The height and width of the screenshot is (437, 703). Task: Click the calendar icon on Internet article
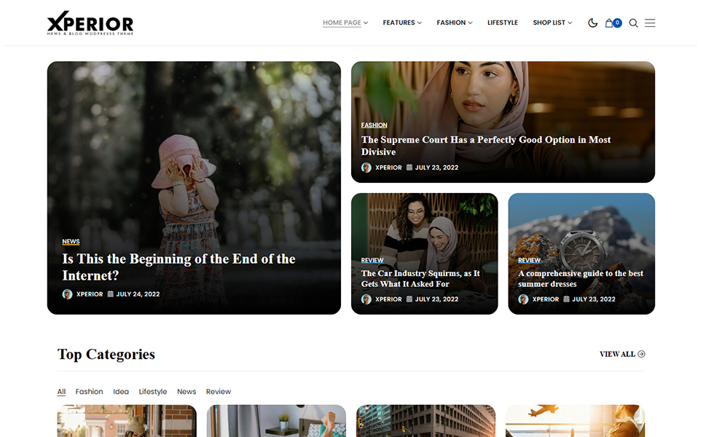point(111,294)
